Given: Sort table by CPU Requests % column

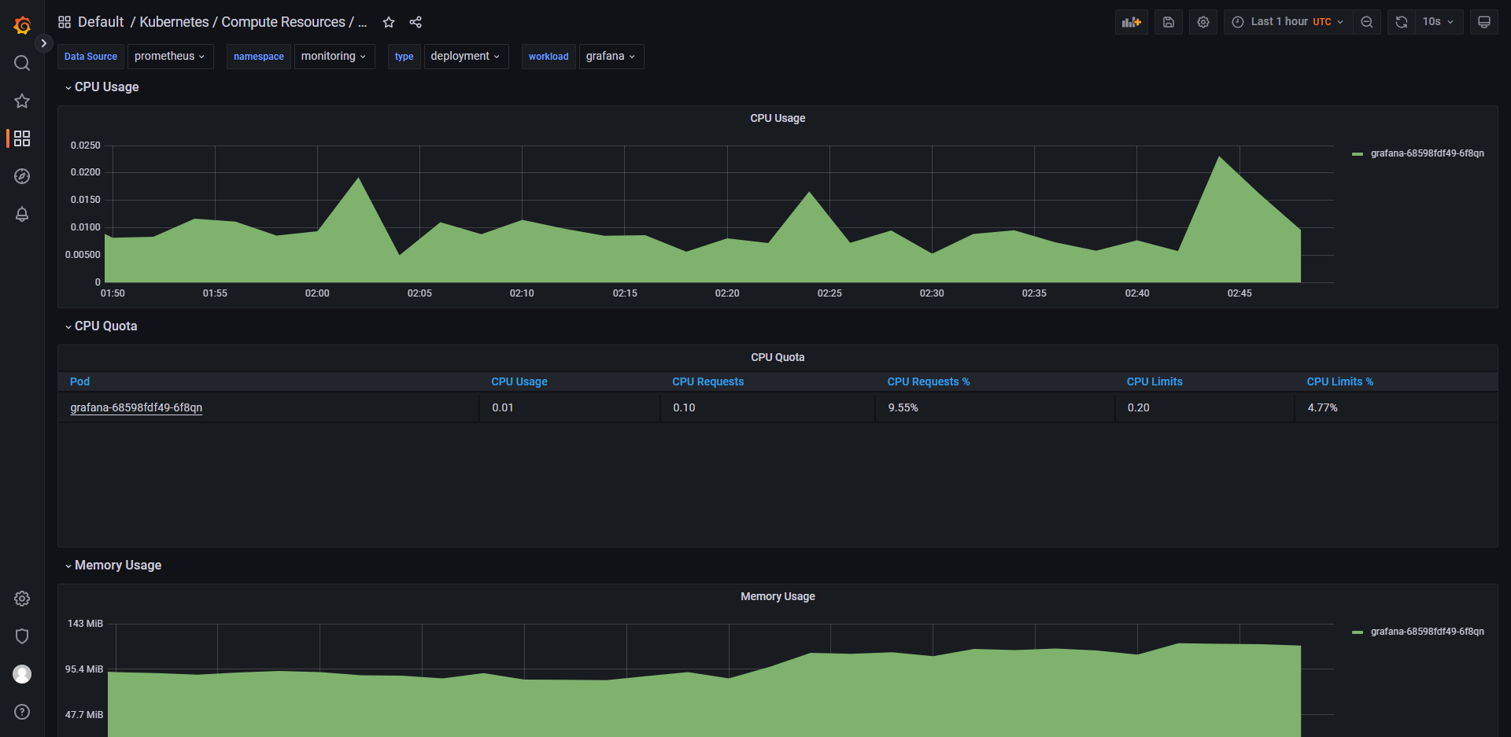Looking at the screenshot, I should click(929, 381).
